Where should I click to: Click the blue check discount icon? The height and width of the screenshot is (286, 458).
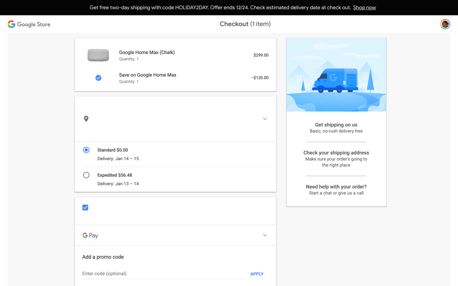point(98,78)
